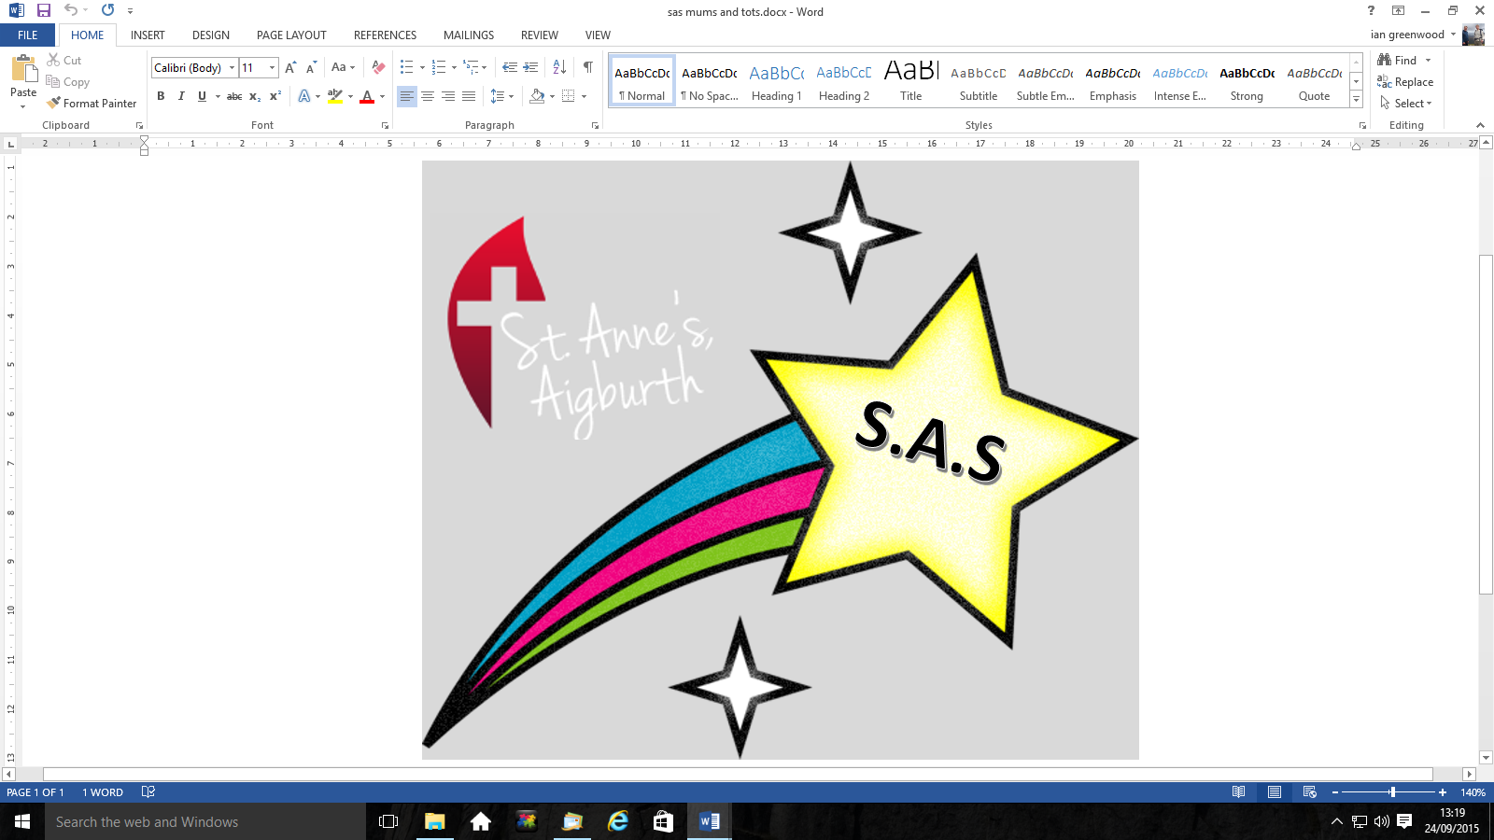Image resolution: width=1494 pixels, height=840 pixels.
Task: Save the document with the floppy disk icon
Action: coord(43,10)
